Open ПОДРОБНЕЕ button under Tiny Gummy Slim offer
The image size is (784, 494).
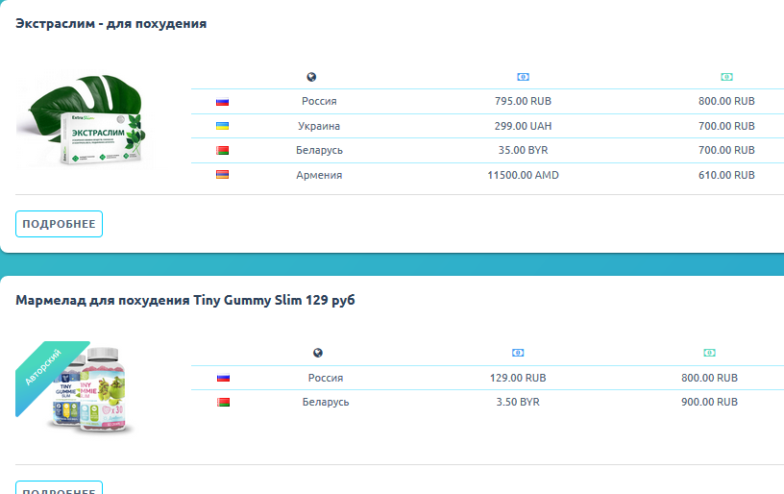point(59,487)
